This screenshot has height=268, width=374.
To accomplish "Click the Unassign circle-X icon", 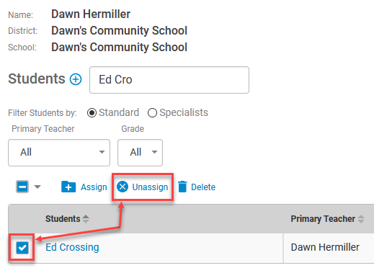I will pos(123,187).
